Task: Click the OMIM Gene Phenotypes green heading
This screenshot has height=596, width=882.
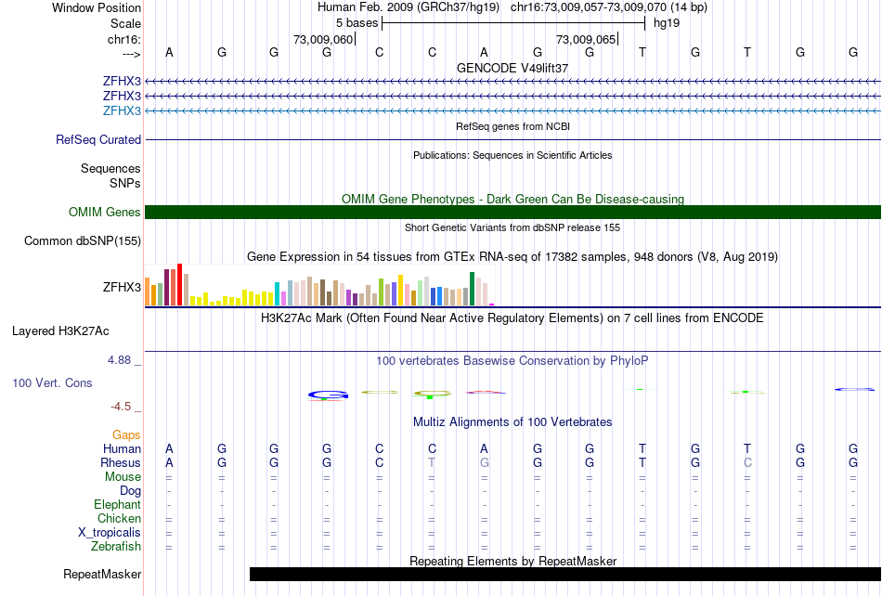Action: coord(512,199)
